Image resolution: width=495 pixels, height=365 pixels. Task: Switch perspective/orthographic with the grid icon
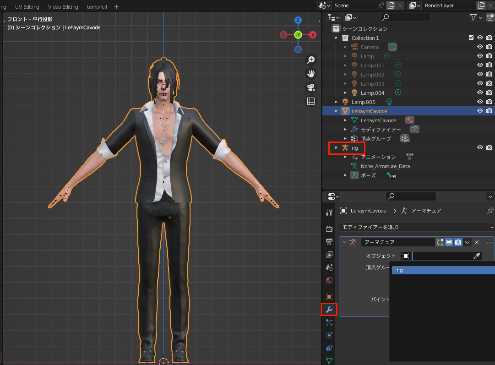coord(311,101)
